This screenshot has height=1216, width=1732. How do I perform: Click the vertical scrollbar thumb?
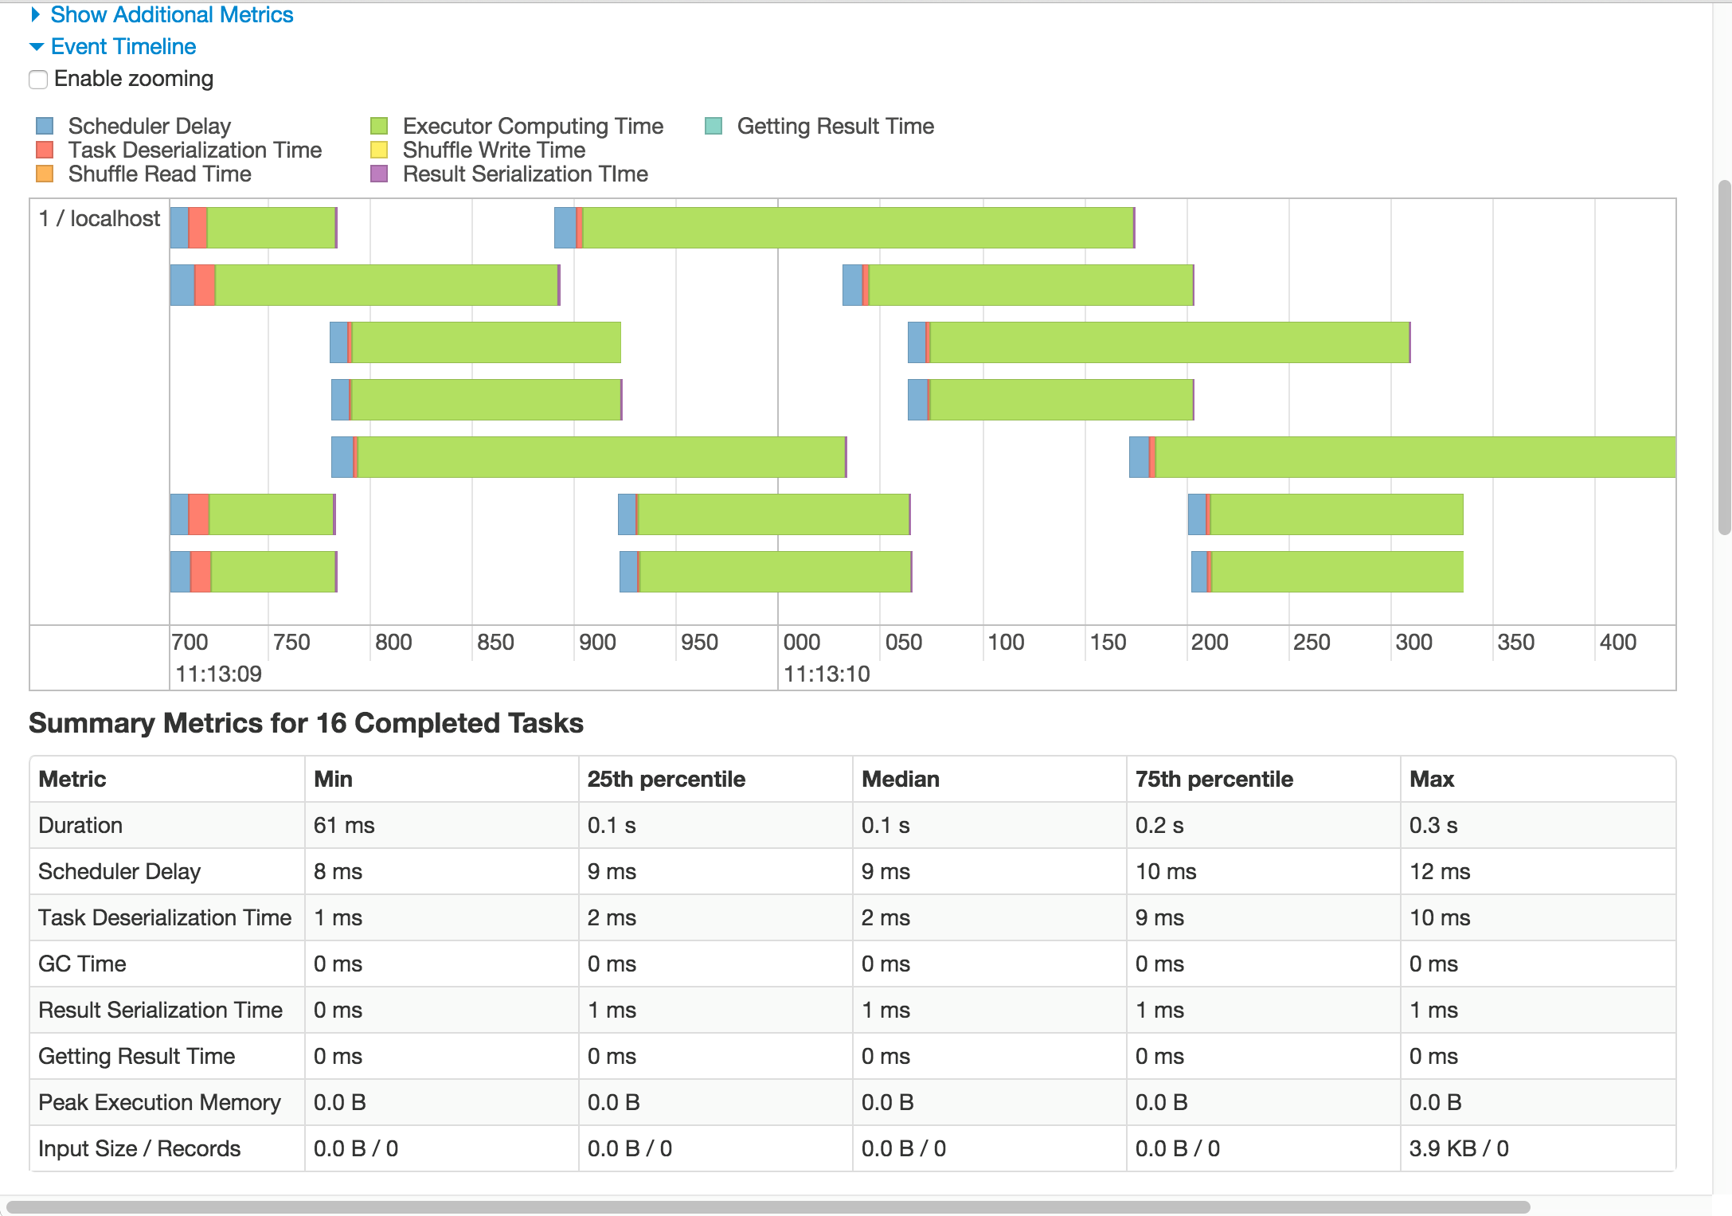coord(1725,358)
